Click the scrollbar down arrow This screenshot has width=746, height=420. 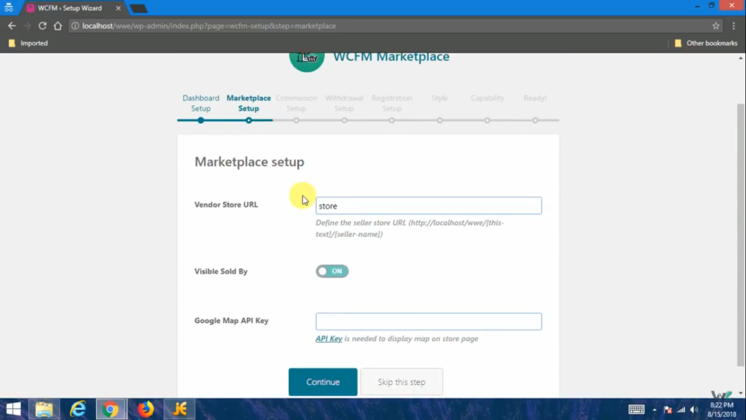741,393
